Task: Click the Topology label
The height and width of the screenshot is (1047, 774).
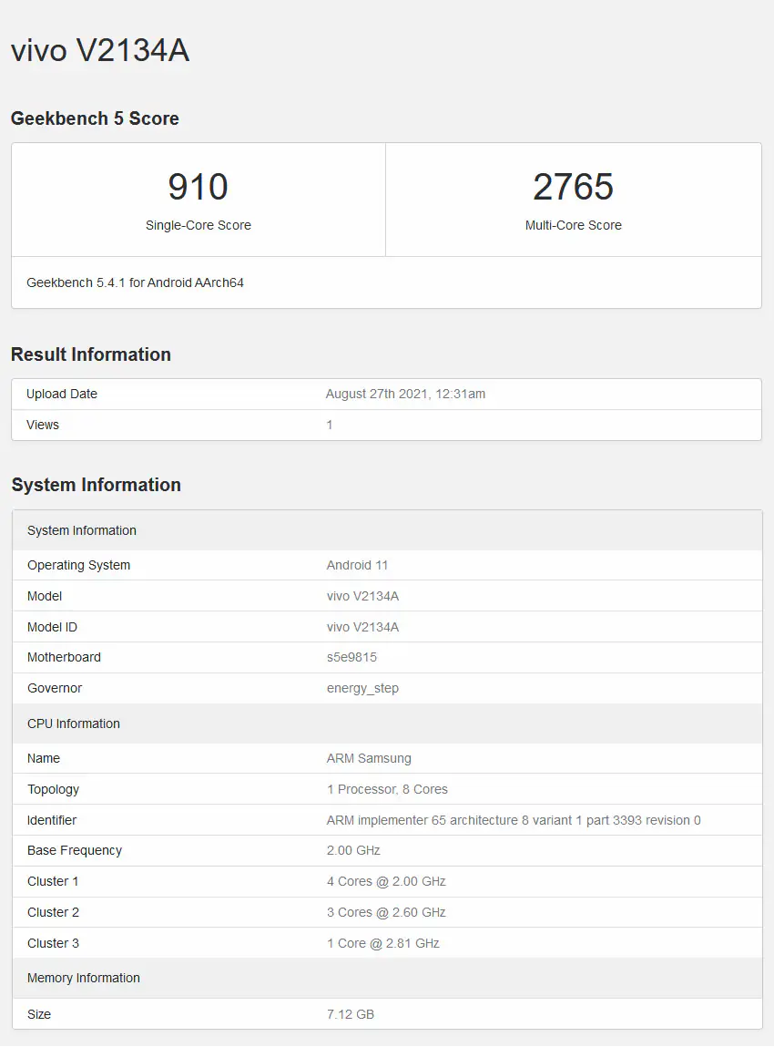Action: tap(54, 789)
